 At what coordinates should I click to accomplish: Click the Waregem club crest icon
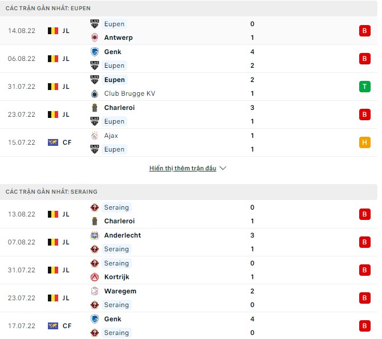[x=95, y=291]
